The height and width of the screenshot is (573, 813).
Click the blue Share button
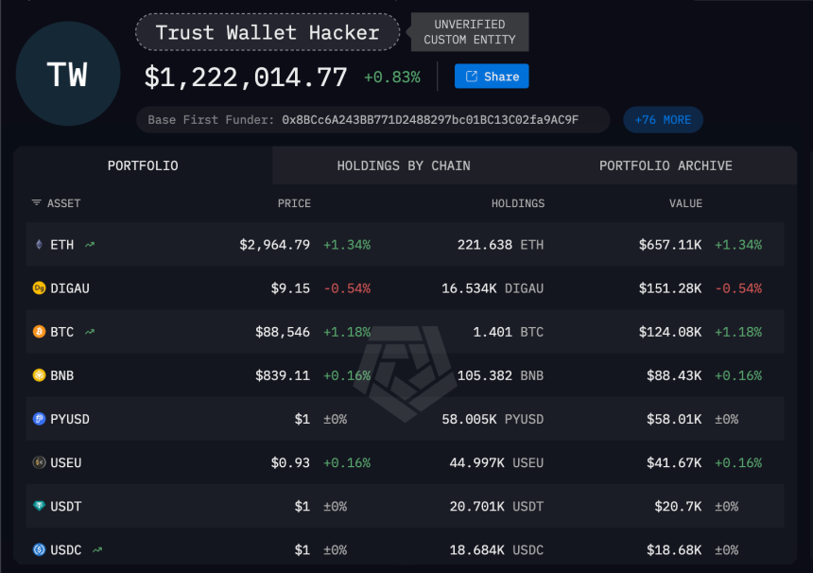coord(491,77)
